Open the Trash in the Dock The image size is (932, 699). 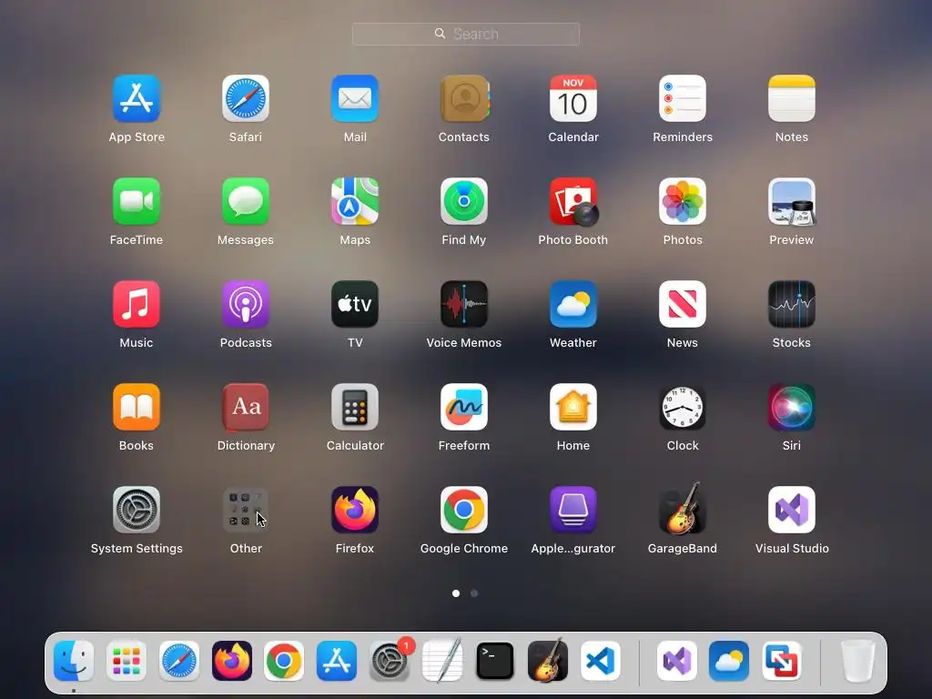coord(857,661)
